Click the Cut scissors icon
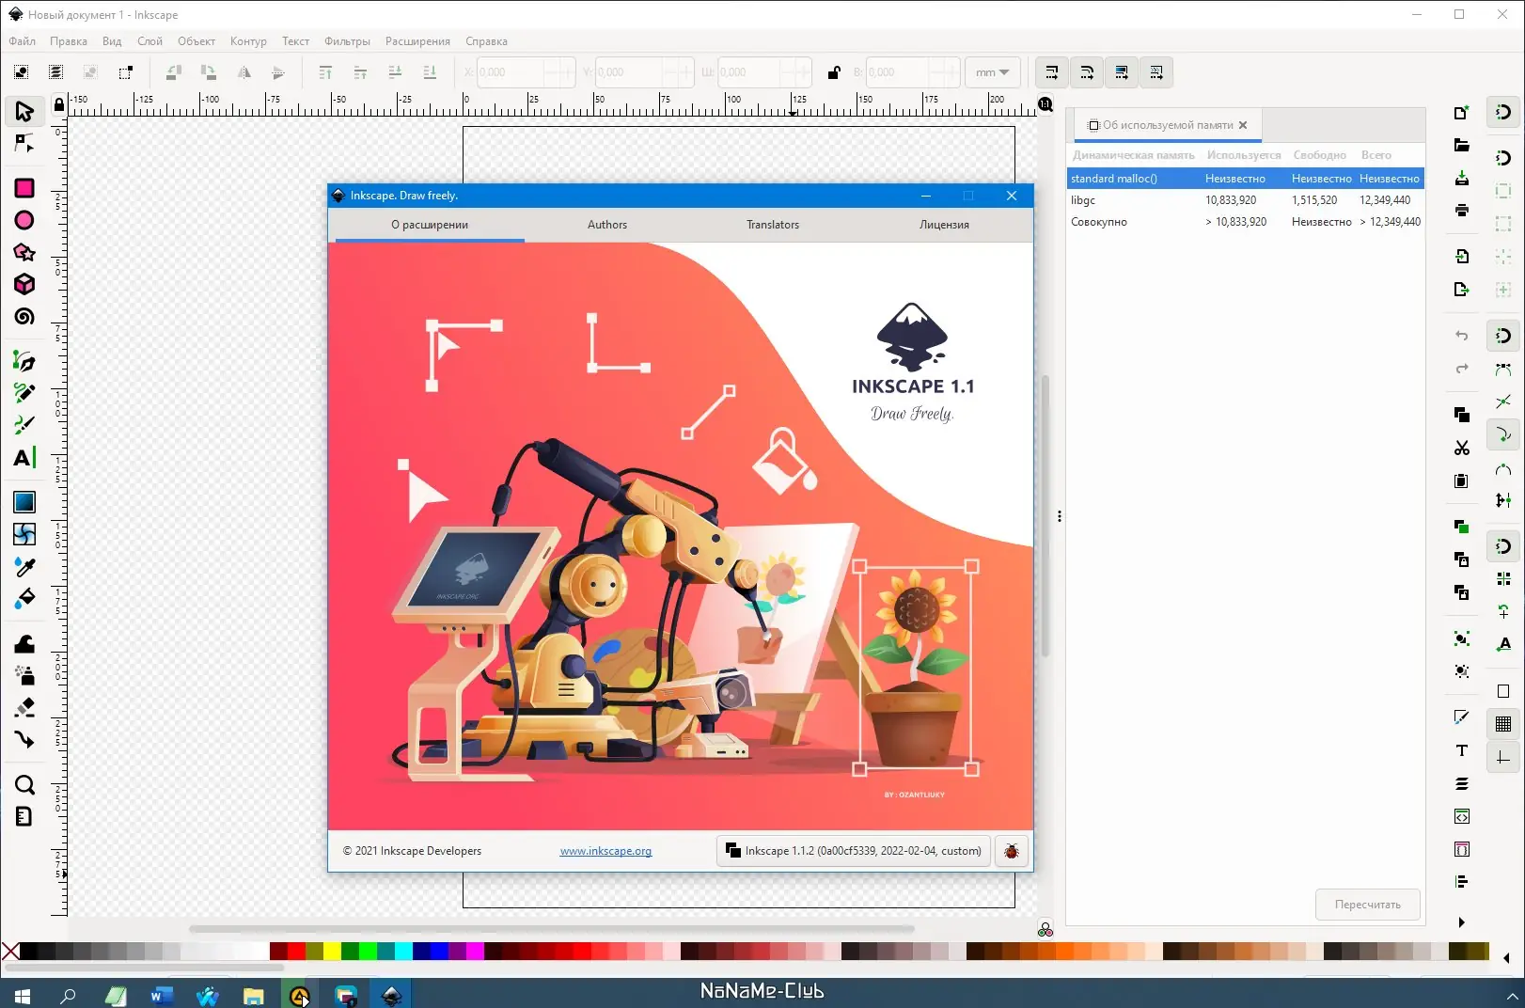The height and width of the screenshot is (1008, 1525). coord(1461,448)
